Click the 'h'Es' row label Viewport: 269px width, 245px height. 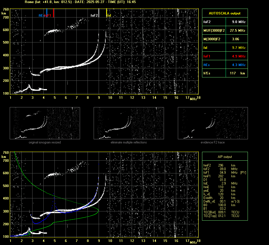click(x=207, y=73)
